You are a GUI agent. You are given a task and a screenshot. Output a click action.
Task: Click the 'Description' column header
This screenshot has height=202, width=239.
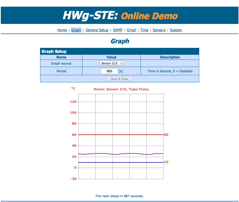tap(170, 57)
